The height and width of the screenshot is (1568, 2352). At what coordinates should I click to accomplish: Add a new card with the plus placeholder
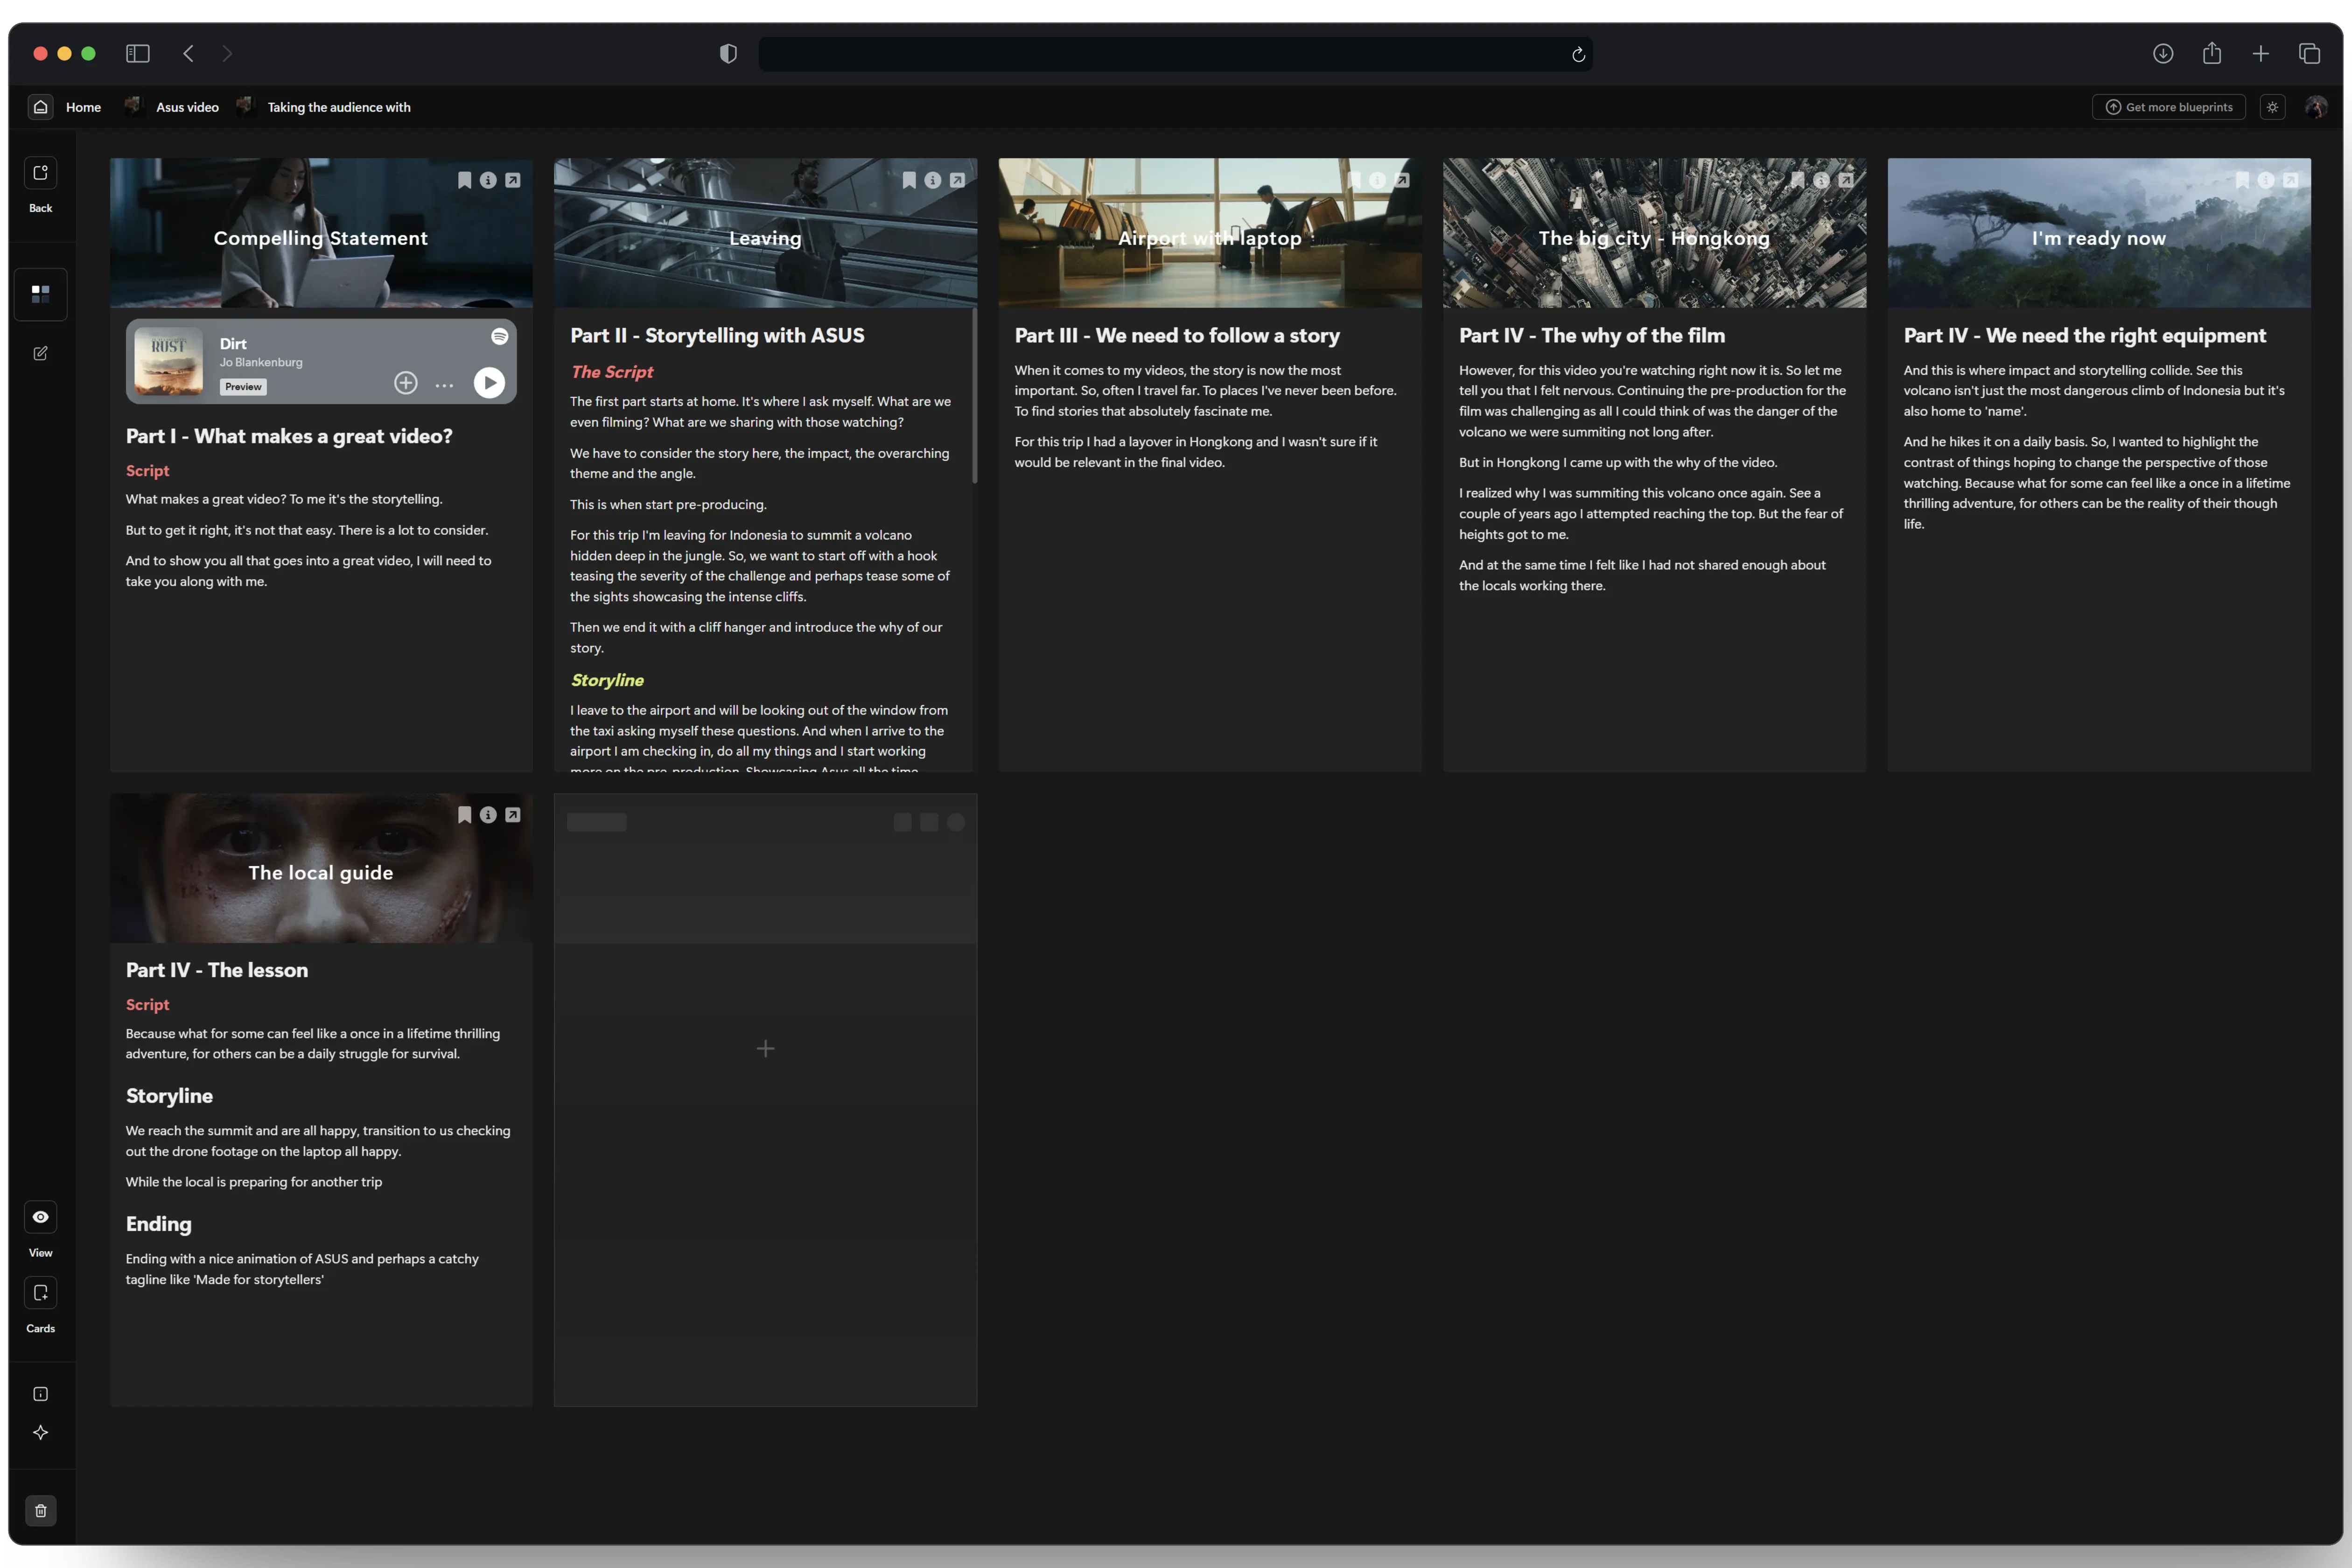tap(766, 1049)
